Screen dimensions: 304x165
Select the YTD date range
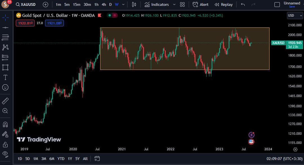tap(61, 159)
